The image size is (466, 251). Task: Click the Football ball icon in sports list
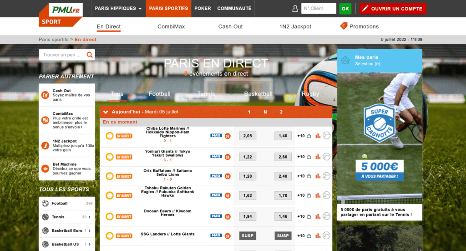point(45,204)
